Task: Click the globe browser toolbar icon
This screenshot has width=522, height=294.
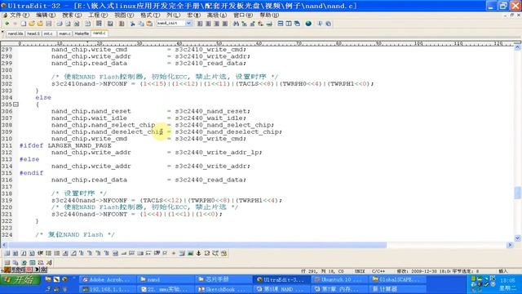Action: (x=308, y=24)
